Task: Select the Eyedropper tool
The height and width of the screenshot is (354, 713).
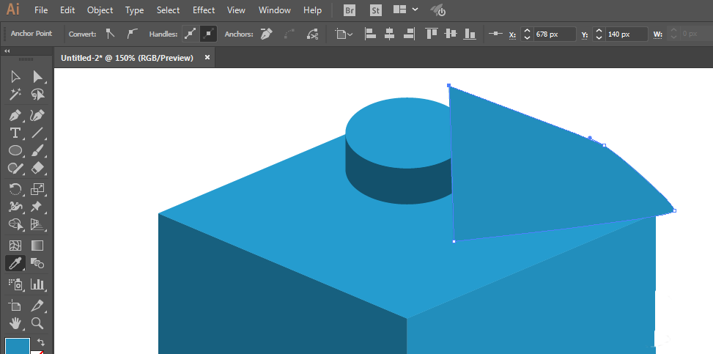Action: [x=15, y=263]
